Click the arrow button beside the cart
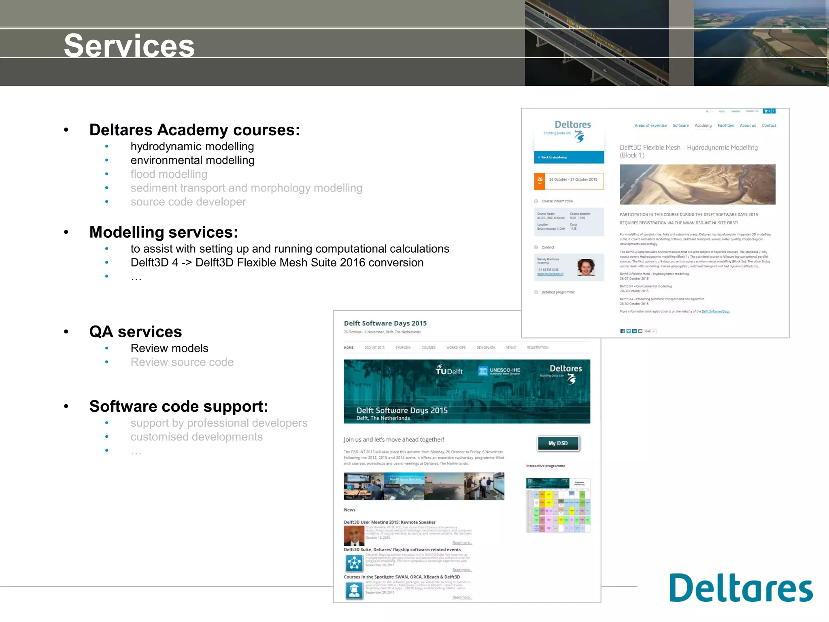 coord(774,111)
